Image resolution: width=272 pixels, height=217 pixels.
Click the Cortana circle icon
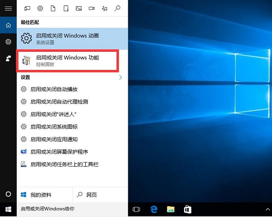[x=8, y=194]
